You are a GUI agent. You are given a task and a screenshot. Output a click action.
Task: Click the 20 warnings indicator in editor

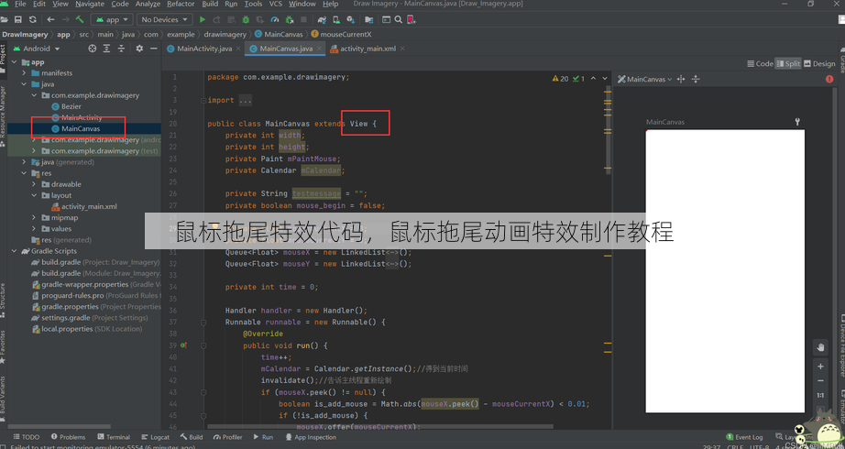(x=561, y=79)
